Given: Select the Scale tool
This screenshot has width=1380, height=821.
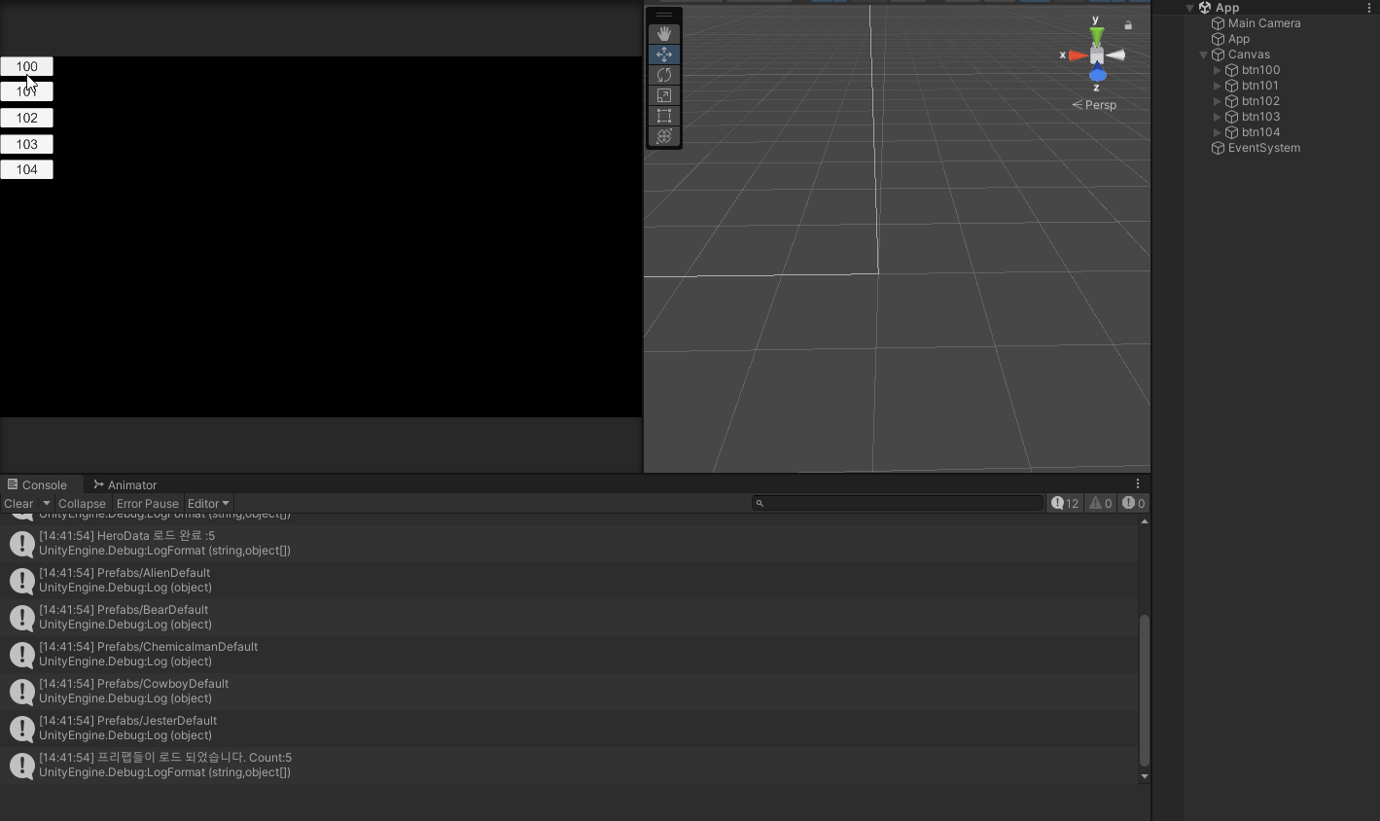Looking at the screenshot, I should tap(664, 95).
